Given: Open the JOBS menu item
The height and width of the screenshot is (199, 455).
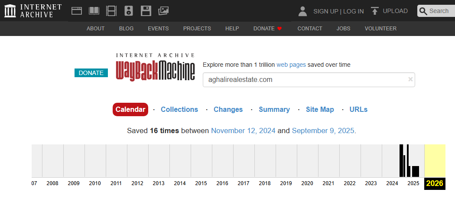Looking at the screenshot, I should pos(343,29).
